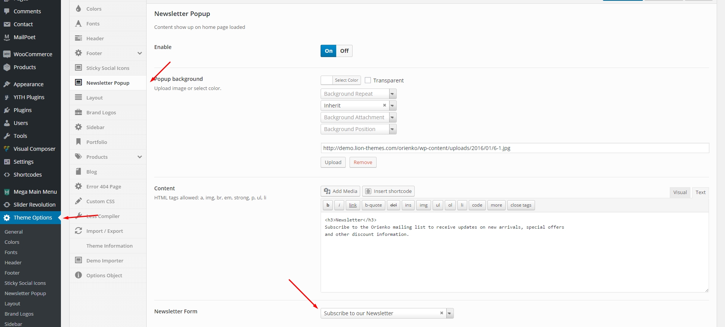Click the Colors droplet icon

[78, 9]
